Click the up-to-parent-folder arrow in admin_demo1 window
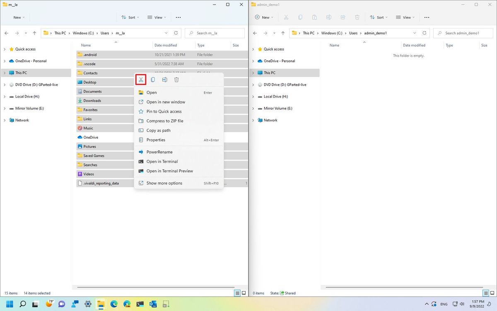 point(283,33)
